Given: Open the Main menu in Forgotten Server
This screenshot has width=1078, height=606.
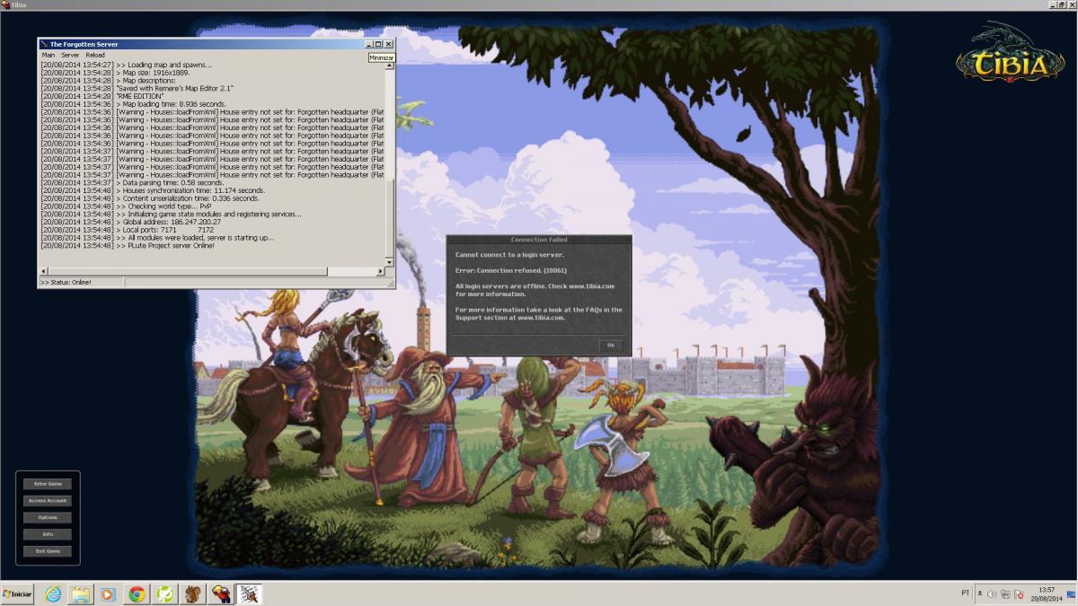Looking at the screenshot, I should click(49, 56).
